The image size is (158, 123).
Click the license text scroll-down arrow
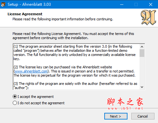(x=142, y=87)
